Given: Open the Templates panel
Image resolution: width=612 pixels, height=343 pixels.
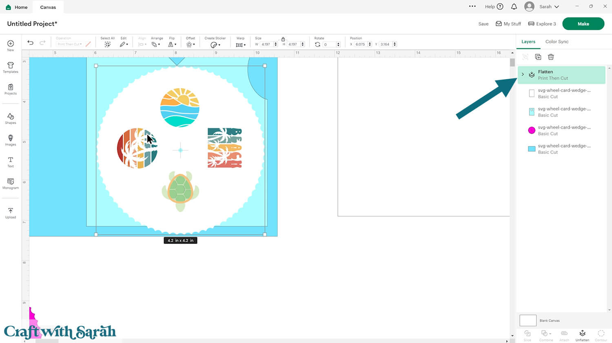Looking at the screenshot, I should [x=11, y=67].
